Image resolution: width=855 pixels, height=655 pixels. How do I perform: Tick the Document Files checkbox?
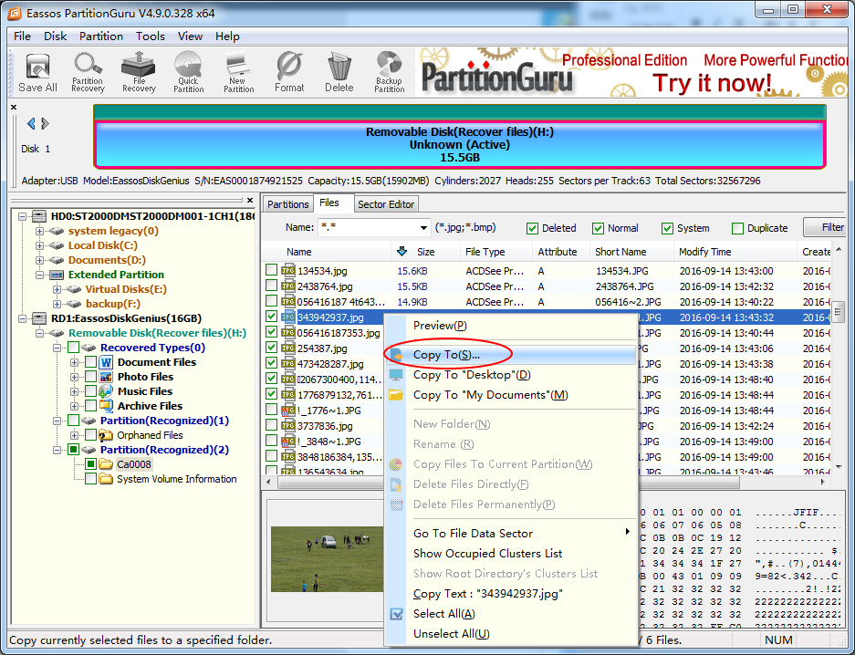[91, 362]
